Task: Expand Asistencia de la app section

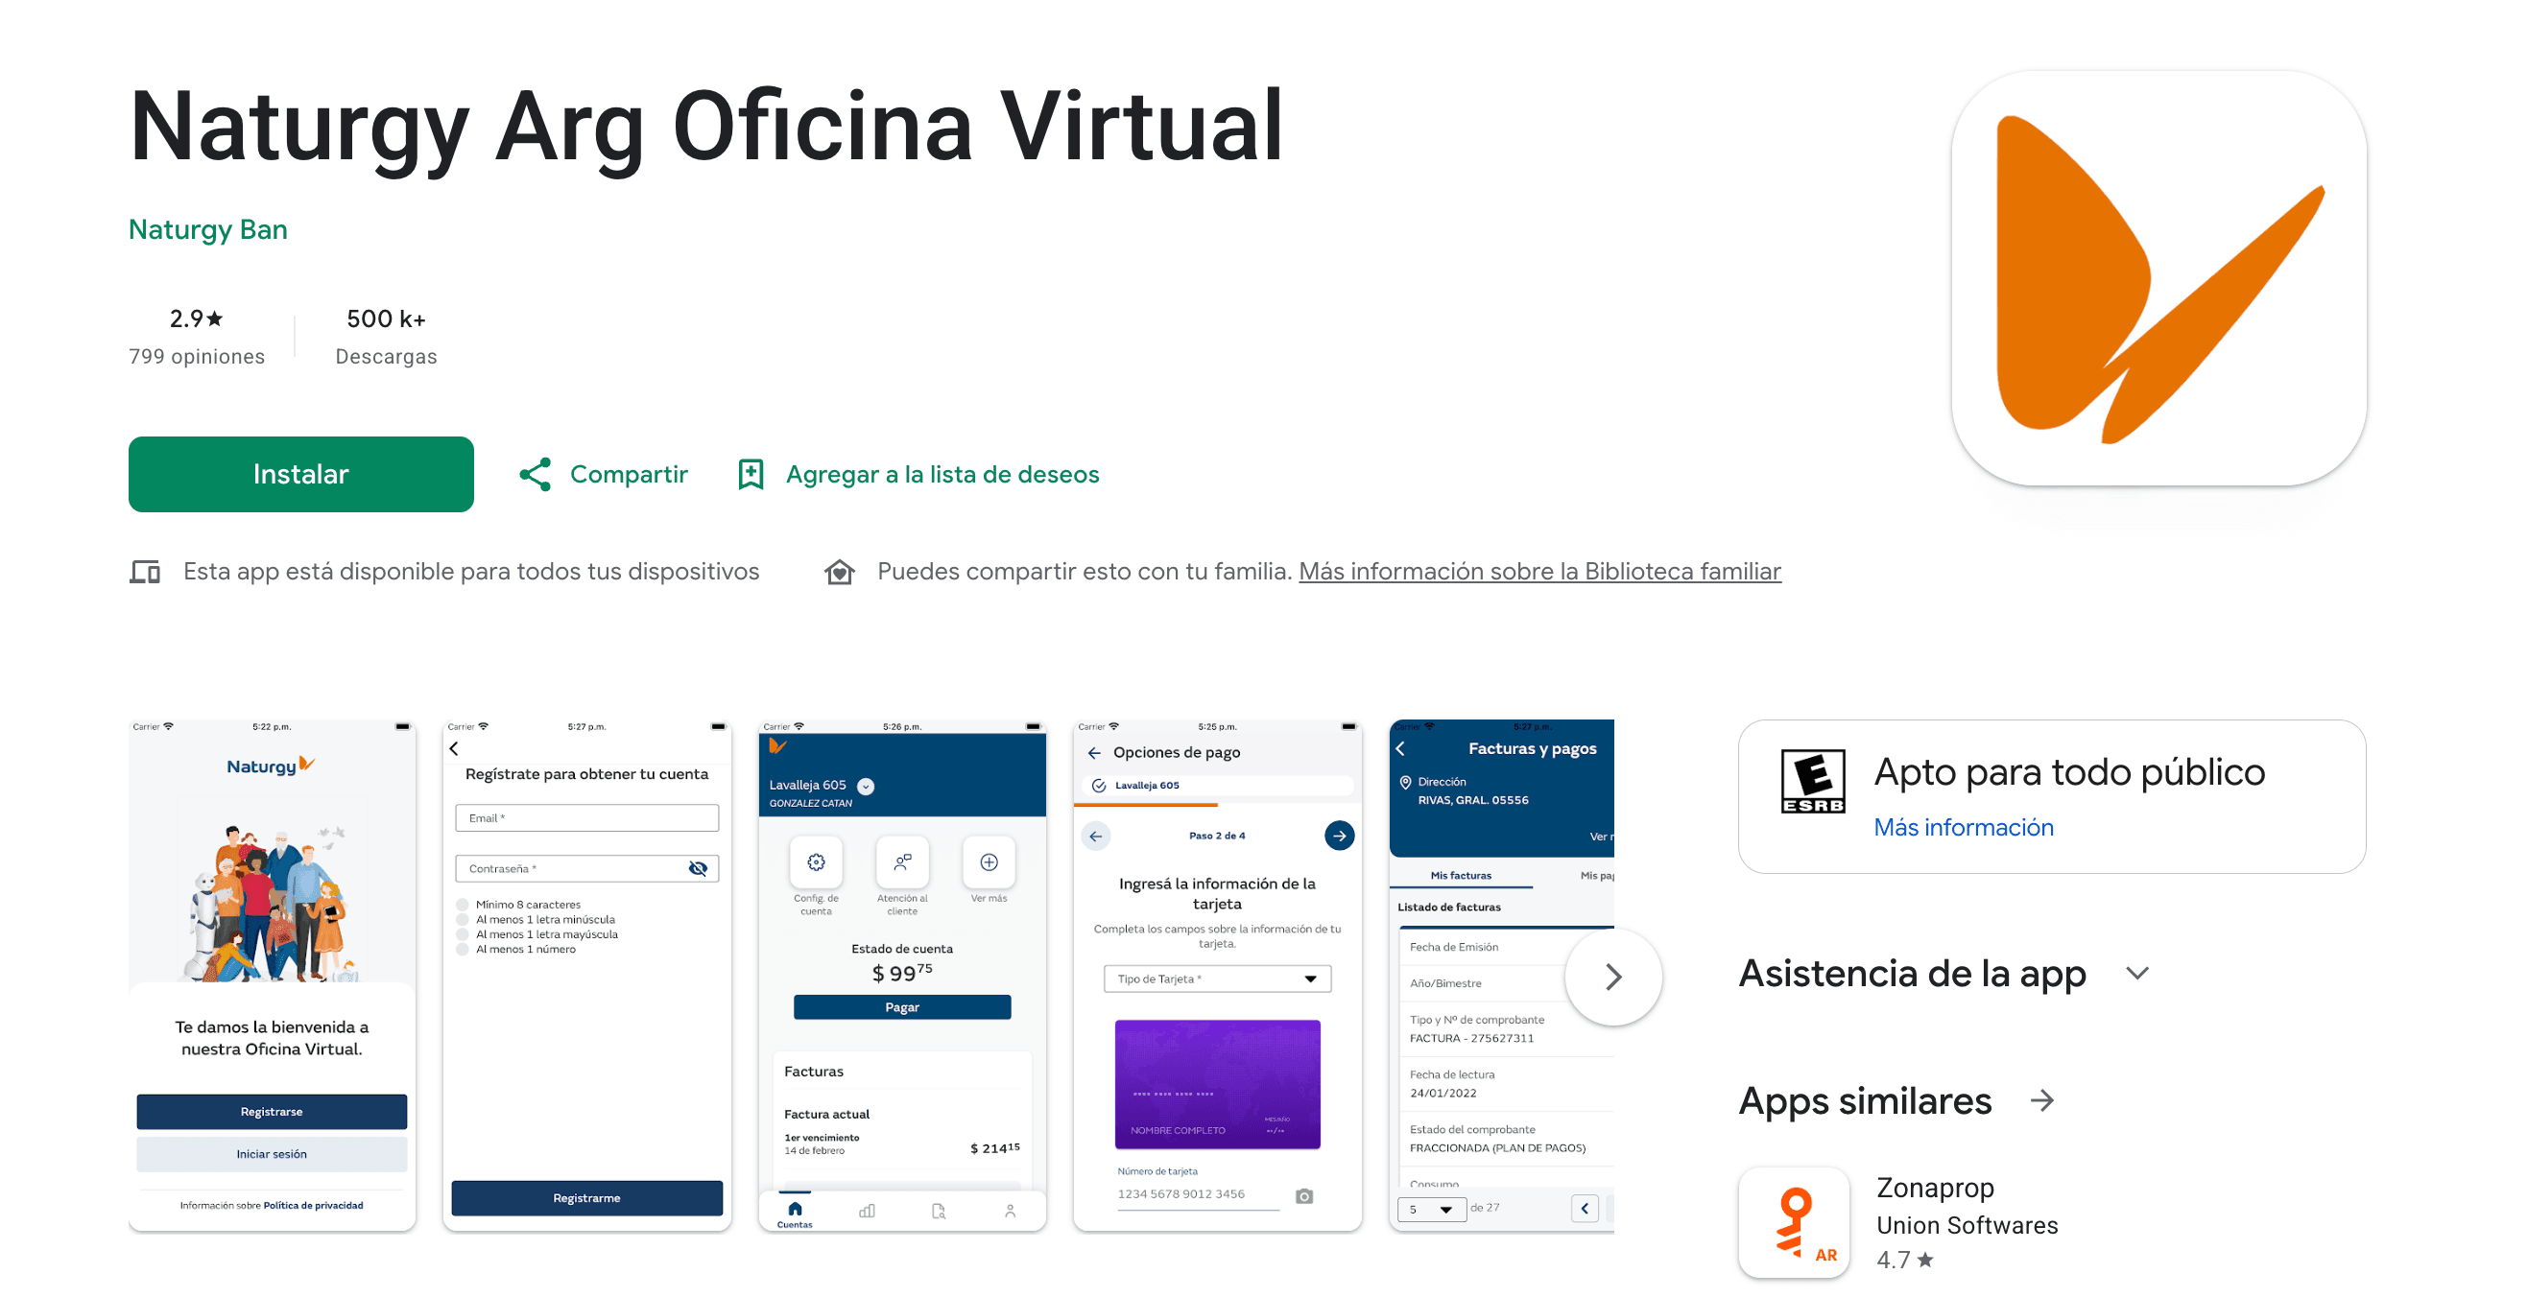Action: 2136,974
